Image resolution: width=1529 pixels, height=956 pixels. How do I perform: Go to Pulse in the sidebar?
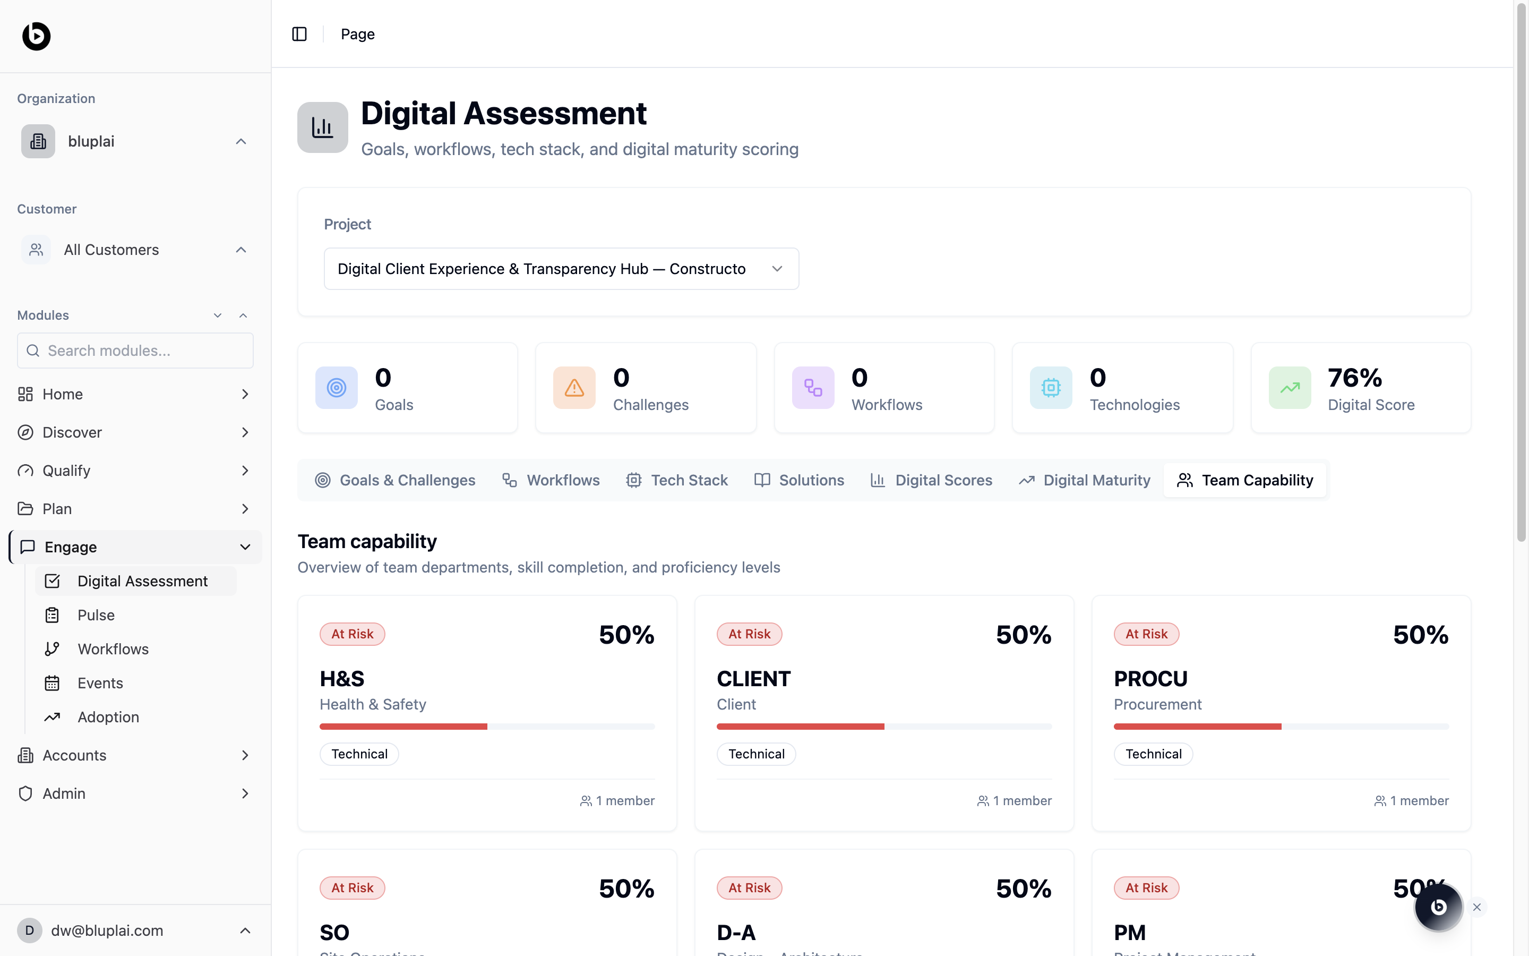(96, 615)
